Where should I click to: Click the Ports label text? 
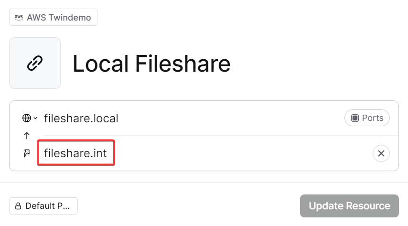373,118
